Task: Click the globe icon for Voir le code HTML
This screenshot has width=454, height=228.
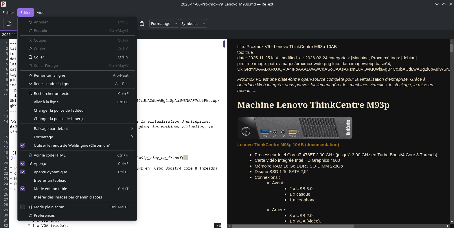Action: [30, 155]
